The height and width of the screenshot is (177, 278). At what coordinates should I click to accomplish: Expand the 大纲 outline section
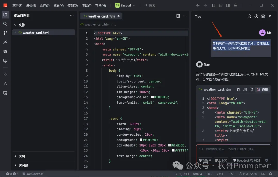(22, 156)
